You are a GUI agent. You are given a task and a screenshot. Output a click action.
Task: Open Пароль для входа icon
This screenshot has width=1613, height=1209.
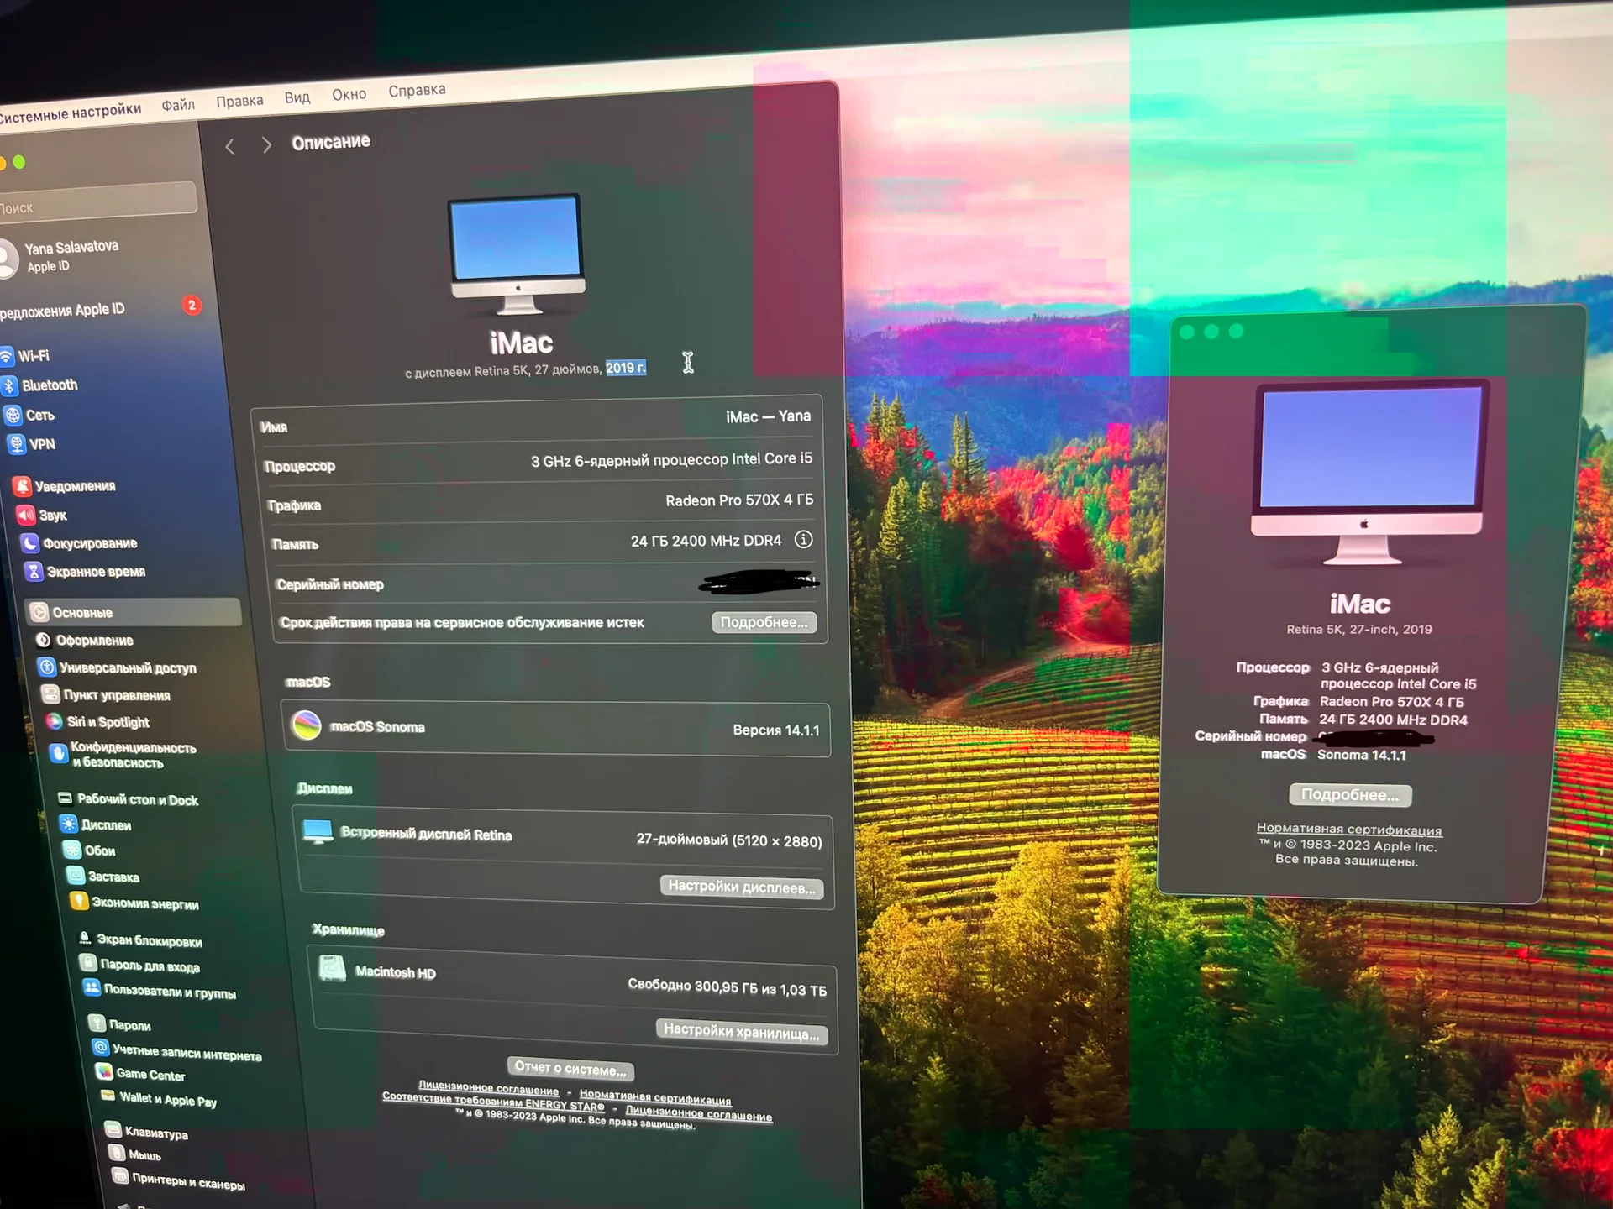(x=87, y=962)
